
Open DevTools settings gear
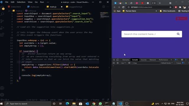[x=182, y=60]
